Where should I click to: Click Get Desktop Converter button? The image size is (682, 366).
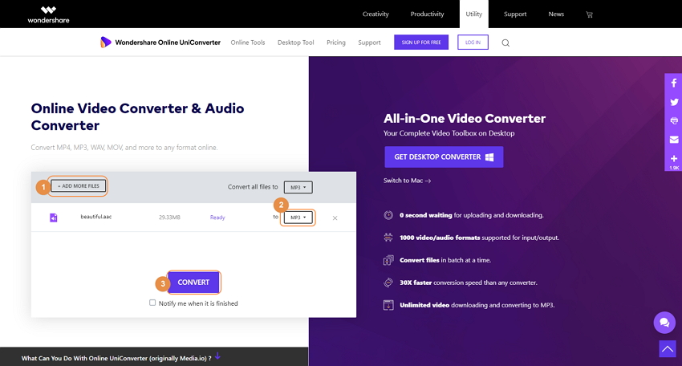pos(444,157)
